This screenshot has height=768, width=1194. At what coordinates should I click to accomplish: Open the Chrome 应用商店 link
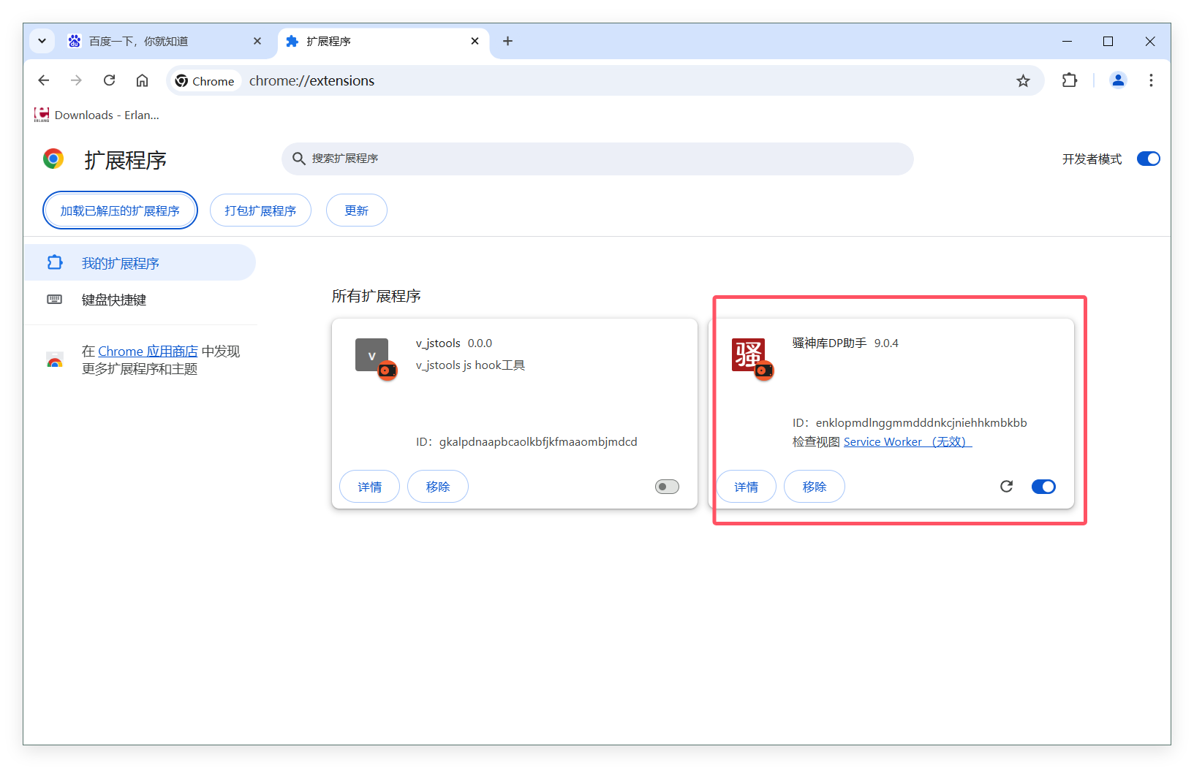(x=148, y=351)
